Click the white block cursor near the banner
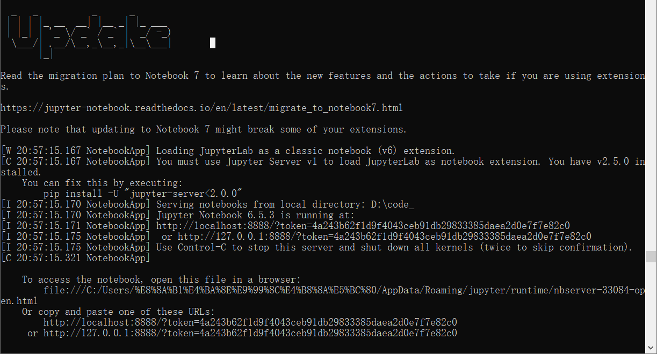The image size is (657, 354). coord(213,43)
